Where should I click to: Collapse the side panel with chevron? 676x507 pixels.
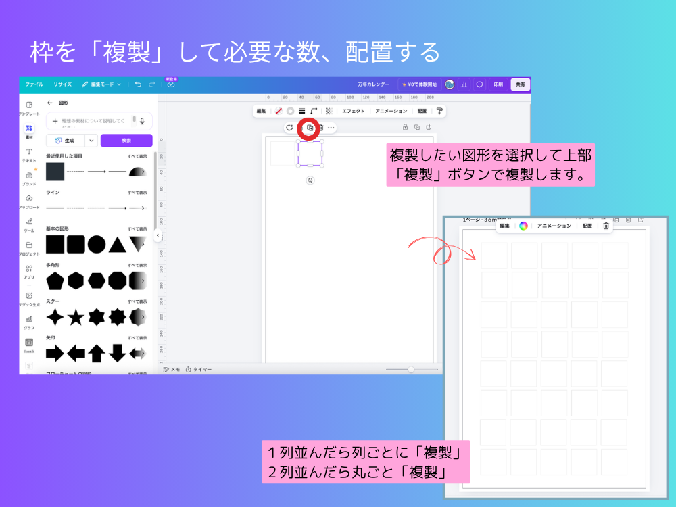pyautogui.click(x=158, y=235)
